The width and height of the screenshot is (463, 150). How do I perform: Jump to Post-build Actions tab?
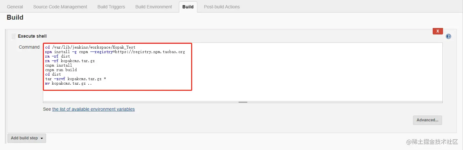click(x=222, y=7)
